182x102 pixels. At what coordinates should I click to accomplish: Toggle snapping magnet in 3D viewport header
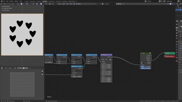pos(21,4)
